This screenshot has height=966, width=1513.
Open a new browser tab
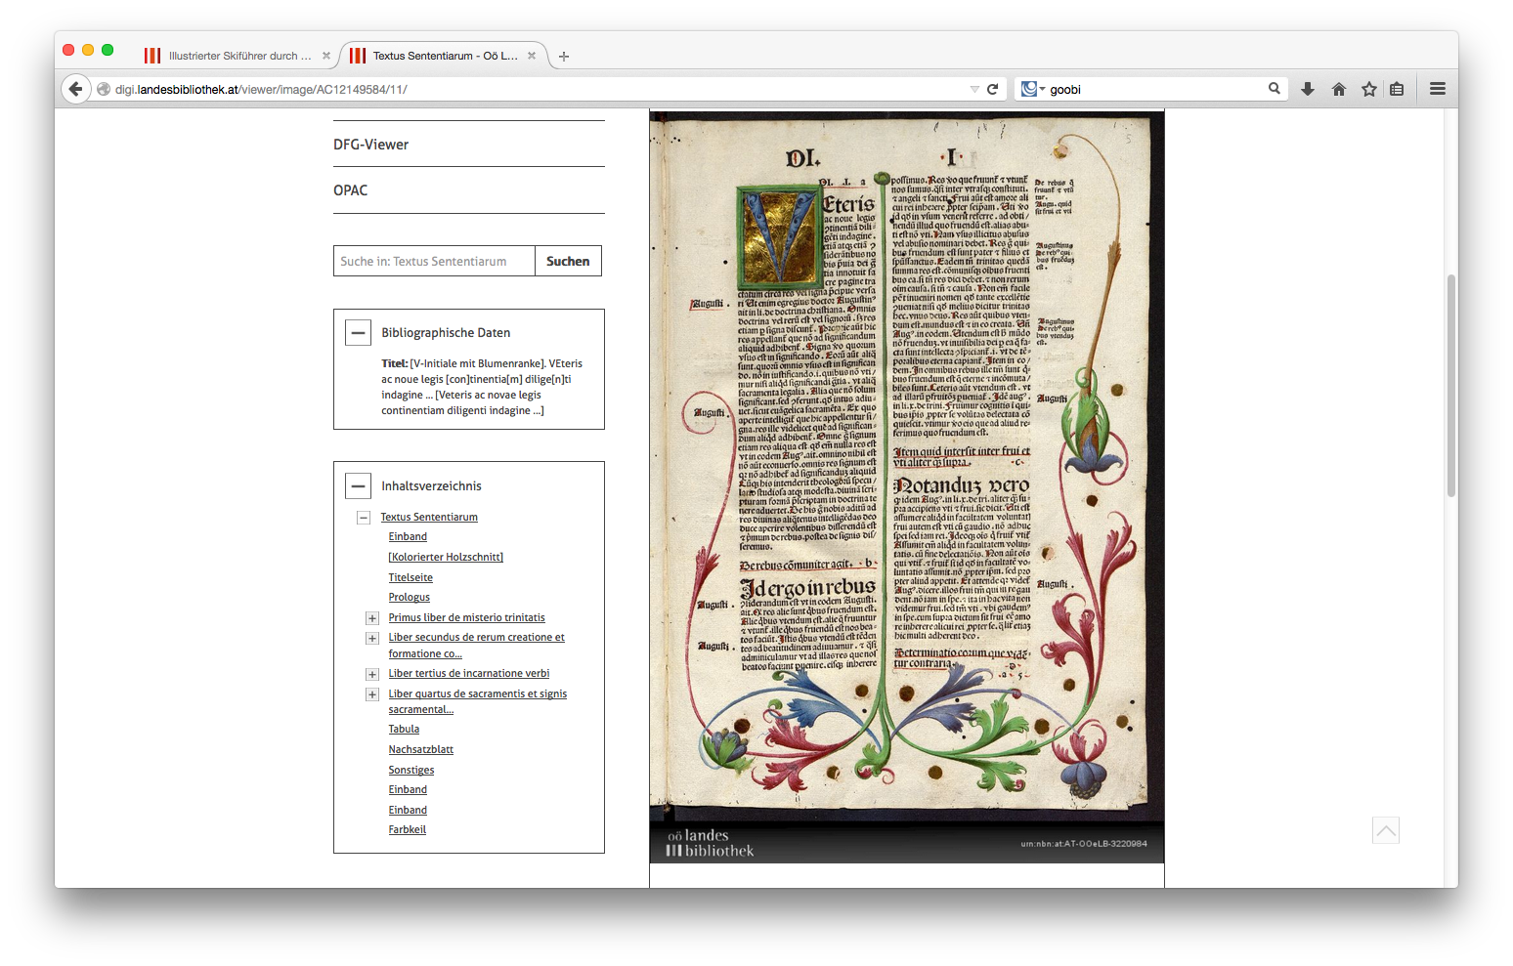(x=564, y=57)
